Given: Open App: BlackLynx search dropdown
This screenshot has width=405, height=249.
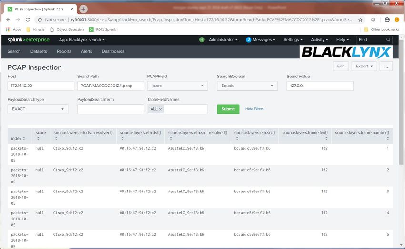Looking at the screenshot, I should (x=81, y=39).
